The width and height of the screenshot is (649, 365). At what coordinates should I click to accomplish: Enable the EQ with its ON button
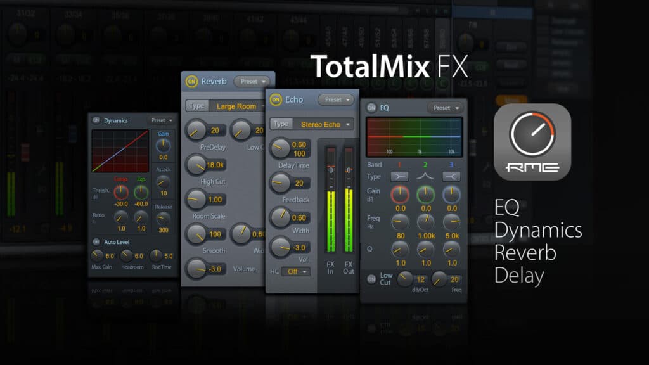tap(371, 108)
